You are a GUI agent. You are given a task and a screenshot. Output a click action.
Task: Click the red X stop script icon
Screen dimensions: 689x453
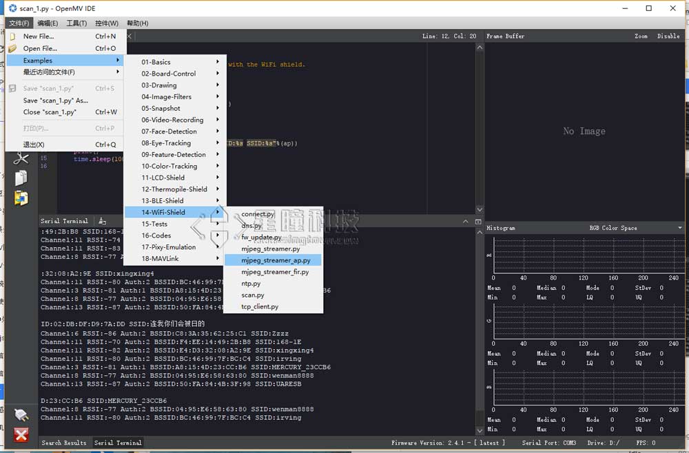21,435
